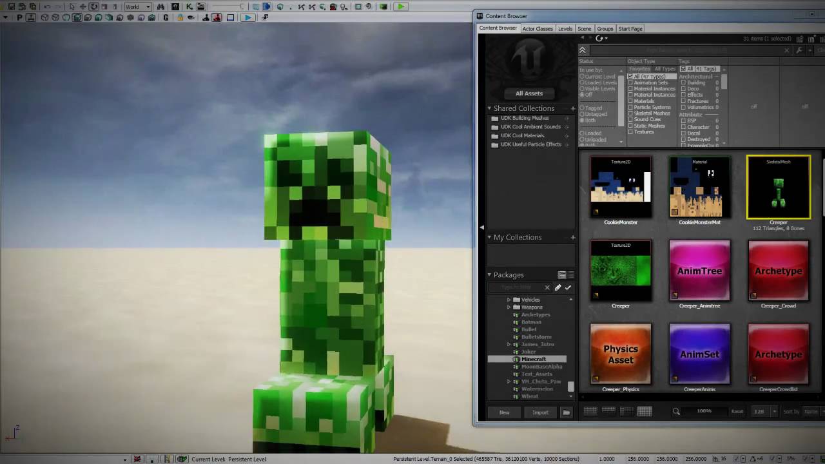Screen dimensions: 825x464
Task: Select the thumbnail grid layout icon
Action: point(645,412)
